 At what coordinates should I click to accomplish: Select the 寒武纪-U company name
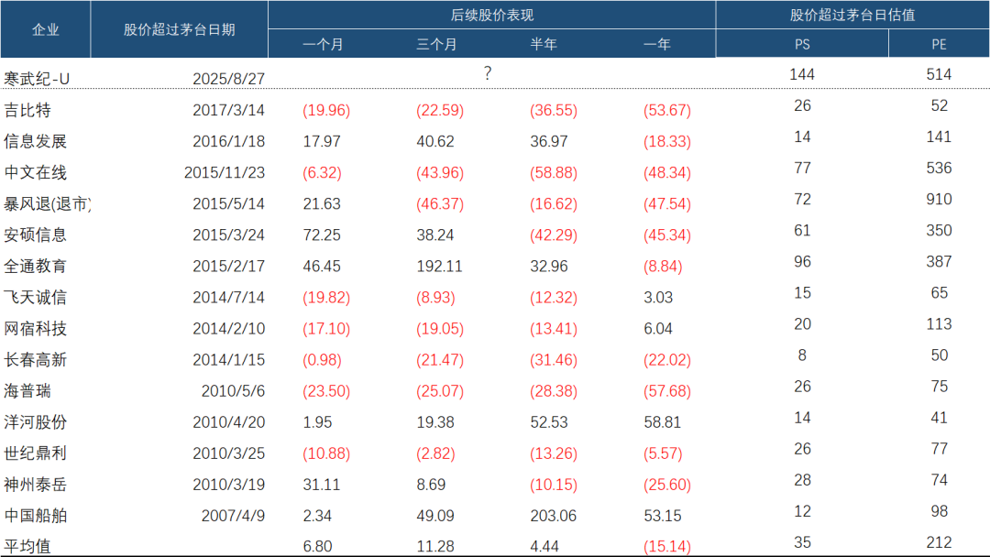[37, 79]
